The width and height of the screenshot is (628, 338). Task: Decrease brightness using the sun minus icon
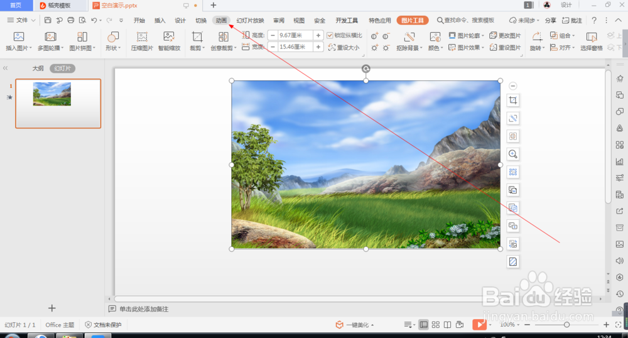click(x=386, y=48)
